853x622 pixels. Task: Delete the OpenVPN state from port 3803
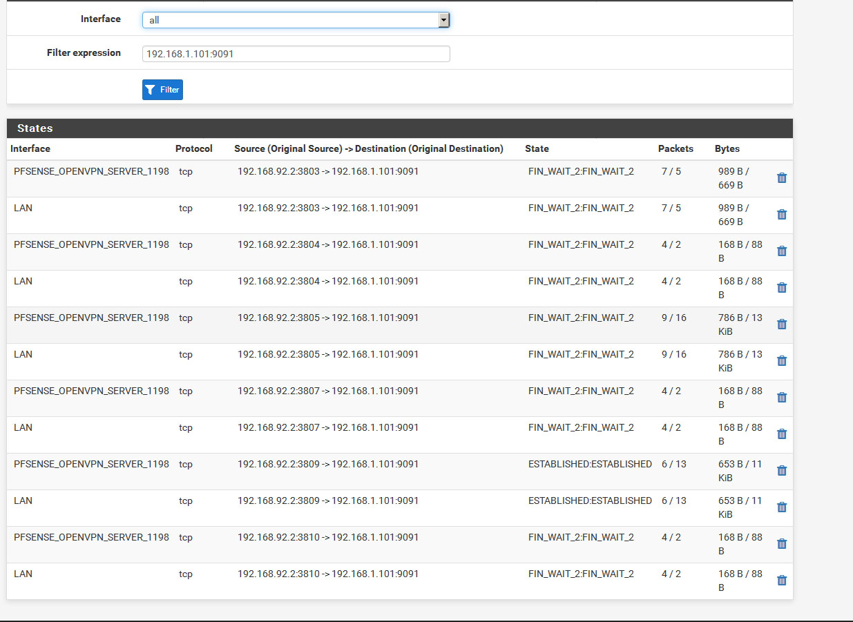(x=781, y=178)
